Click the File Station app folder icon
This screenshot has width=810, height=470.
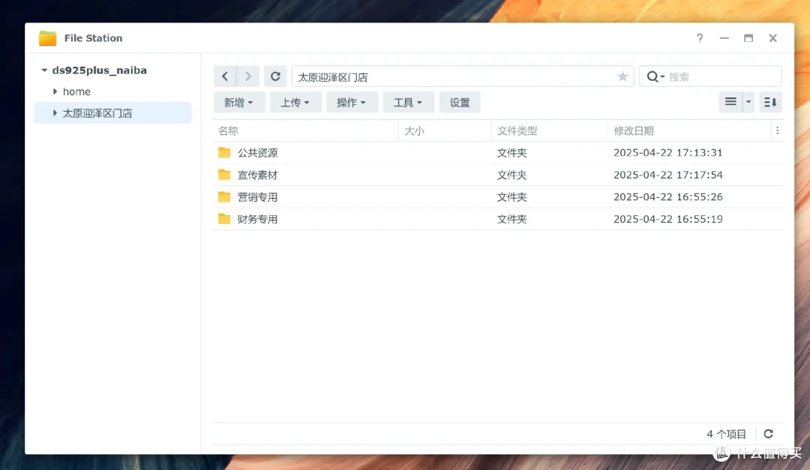click(47, 38)
